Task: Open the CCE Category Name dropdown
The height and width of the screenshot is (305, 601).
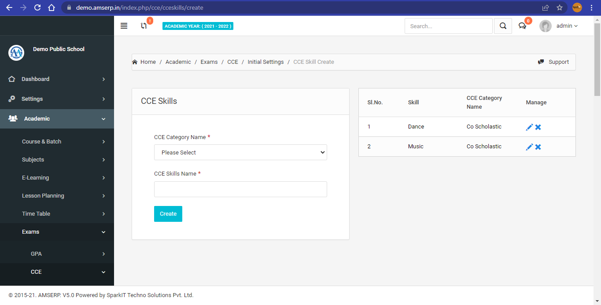Action: point(240,152)
